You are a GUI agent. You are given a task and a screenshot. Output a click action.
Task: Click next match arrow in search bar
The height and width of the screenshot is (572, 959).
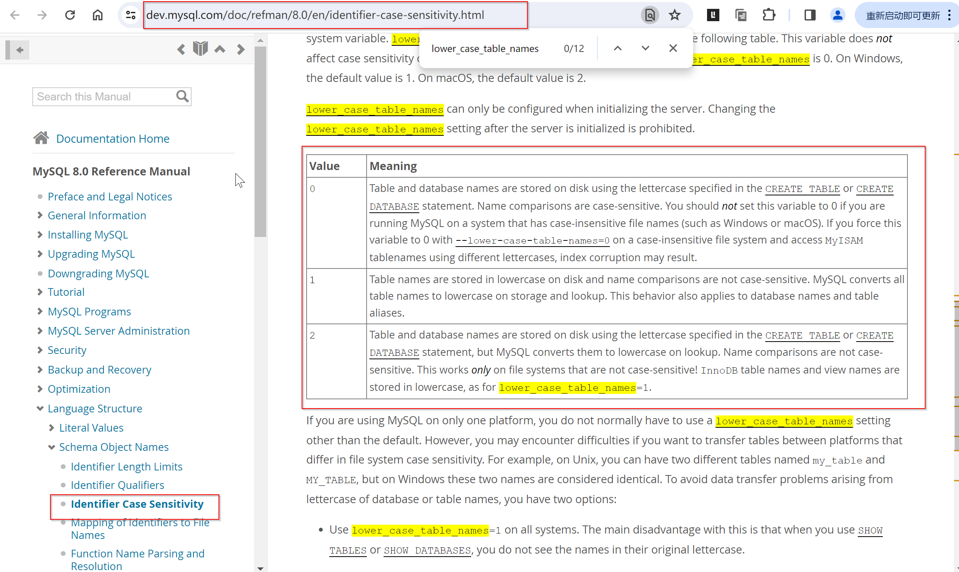(x=645, y=48)
